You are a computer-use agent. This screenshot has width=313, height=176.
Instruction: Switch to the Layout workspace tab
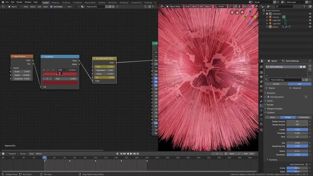[x=45, y=2]
